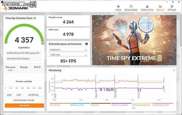Click the Stress Tests bar chart icon

tap(147, 6)
